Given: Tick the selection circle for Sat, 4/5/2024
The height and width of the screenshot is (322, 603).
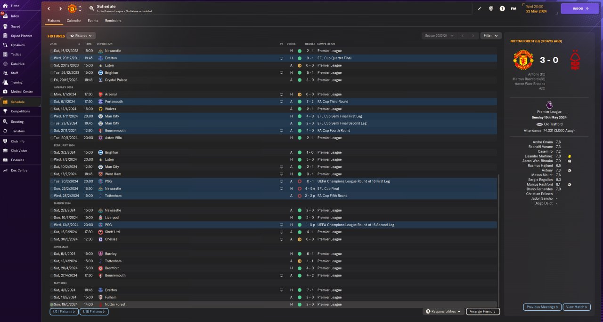Looking at the screenshot, I should 51,290.
